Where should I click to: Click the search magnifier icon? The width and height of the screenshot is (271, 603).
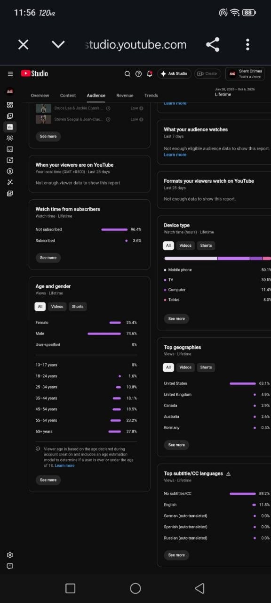(127, 73)
